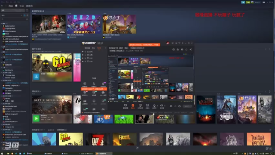
Task: Open the 商店 store tab
Action: coord(11,6)
